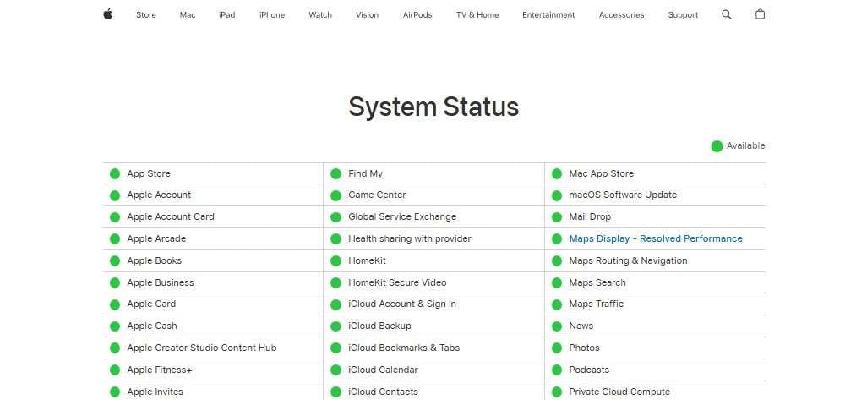Go to TV & Home
Screen dimensions: 867x400
point(477,15)
